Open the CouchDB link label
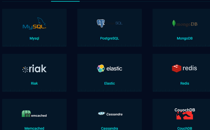 point(185,128)
